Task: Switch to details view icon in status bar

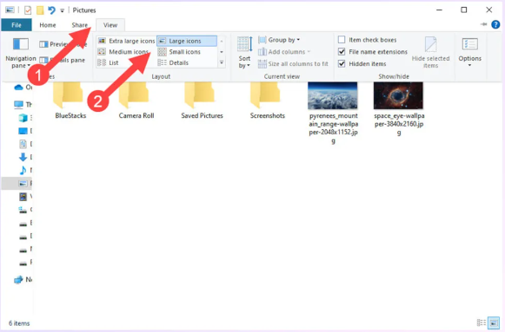Action: (x=482, y=322)
